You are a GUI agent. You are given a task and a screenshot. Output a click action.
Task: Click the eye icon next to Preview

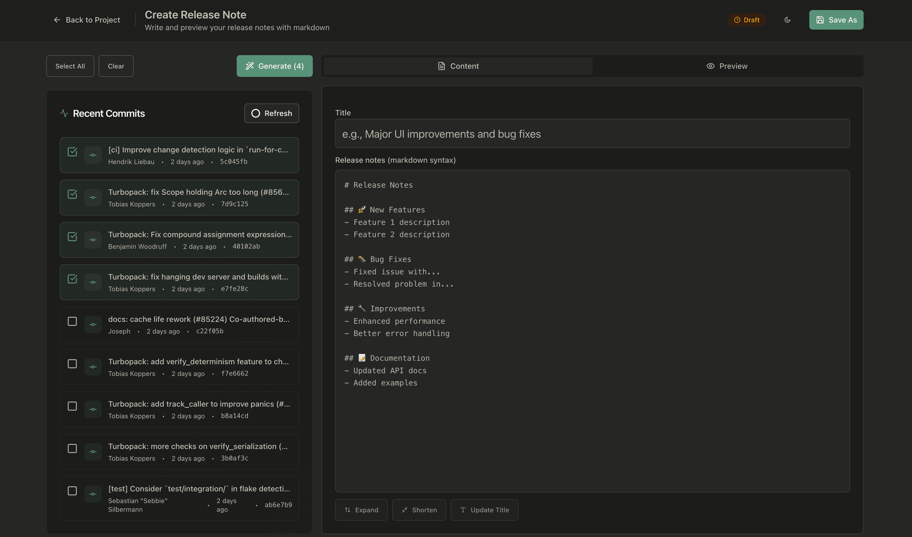710,66
